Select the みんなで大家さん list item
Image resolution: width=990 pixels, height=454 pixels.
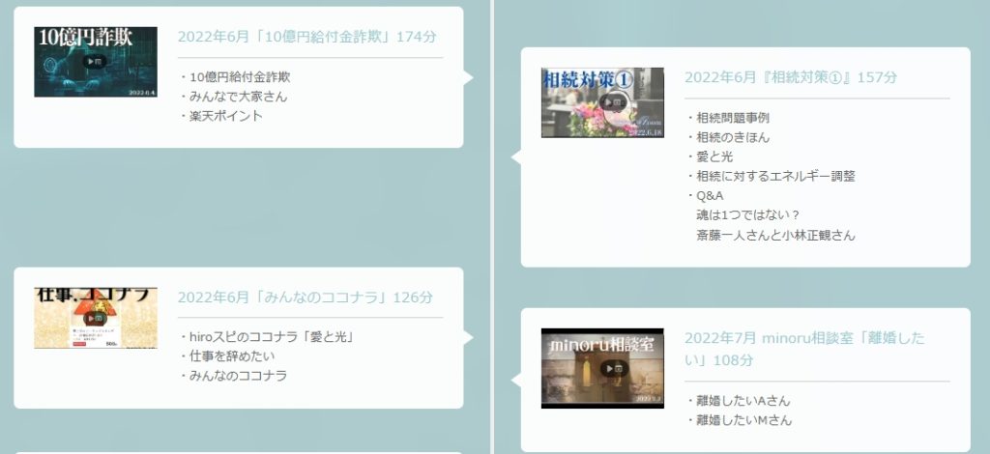tap(238, 97)
